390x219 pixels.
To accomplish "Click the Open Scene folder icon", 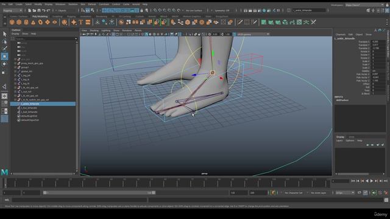I will (34, 10).
